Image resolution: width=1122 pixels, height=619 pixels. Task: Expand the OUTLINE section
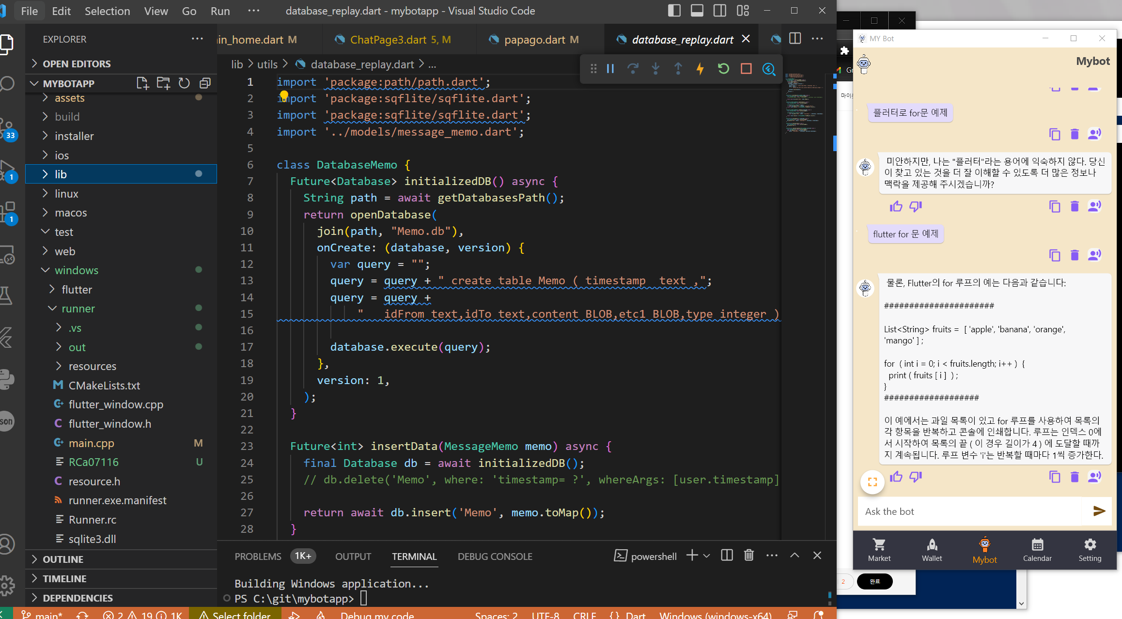coord(63,559)
